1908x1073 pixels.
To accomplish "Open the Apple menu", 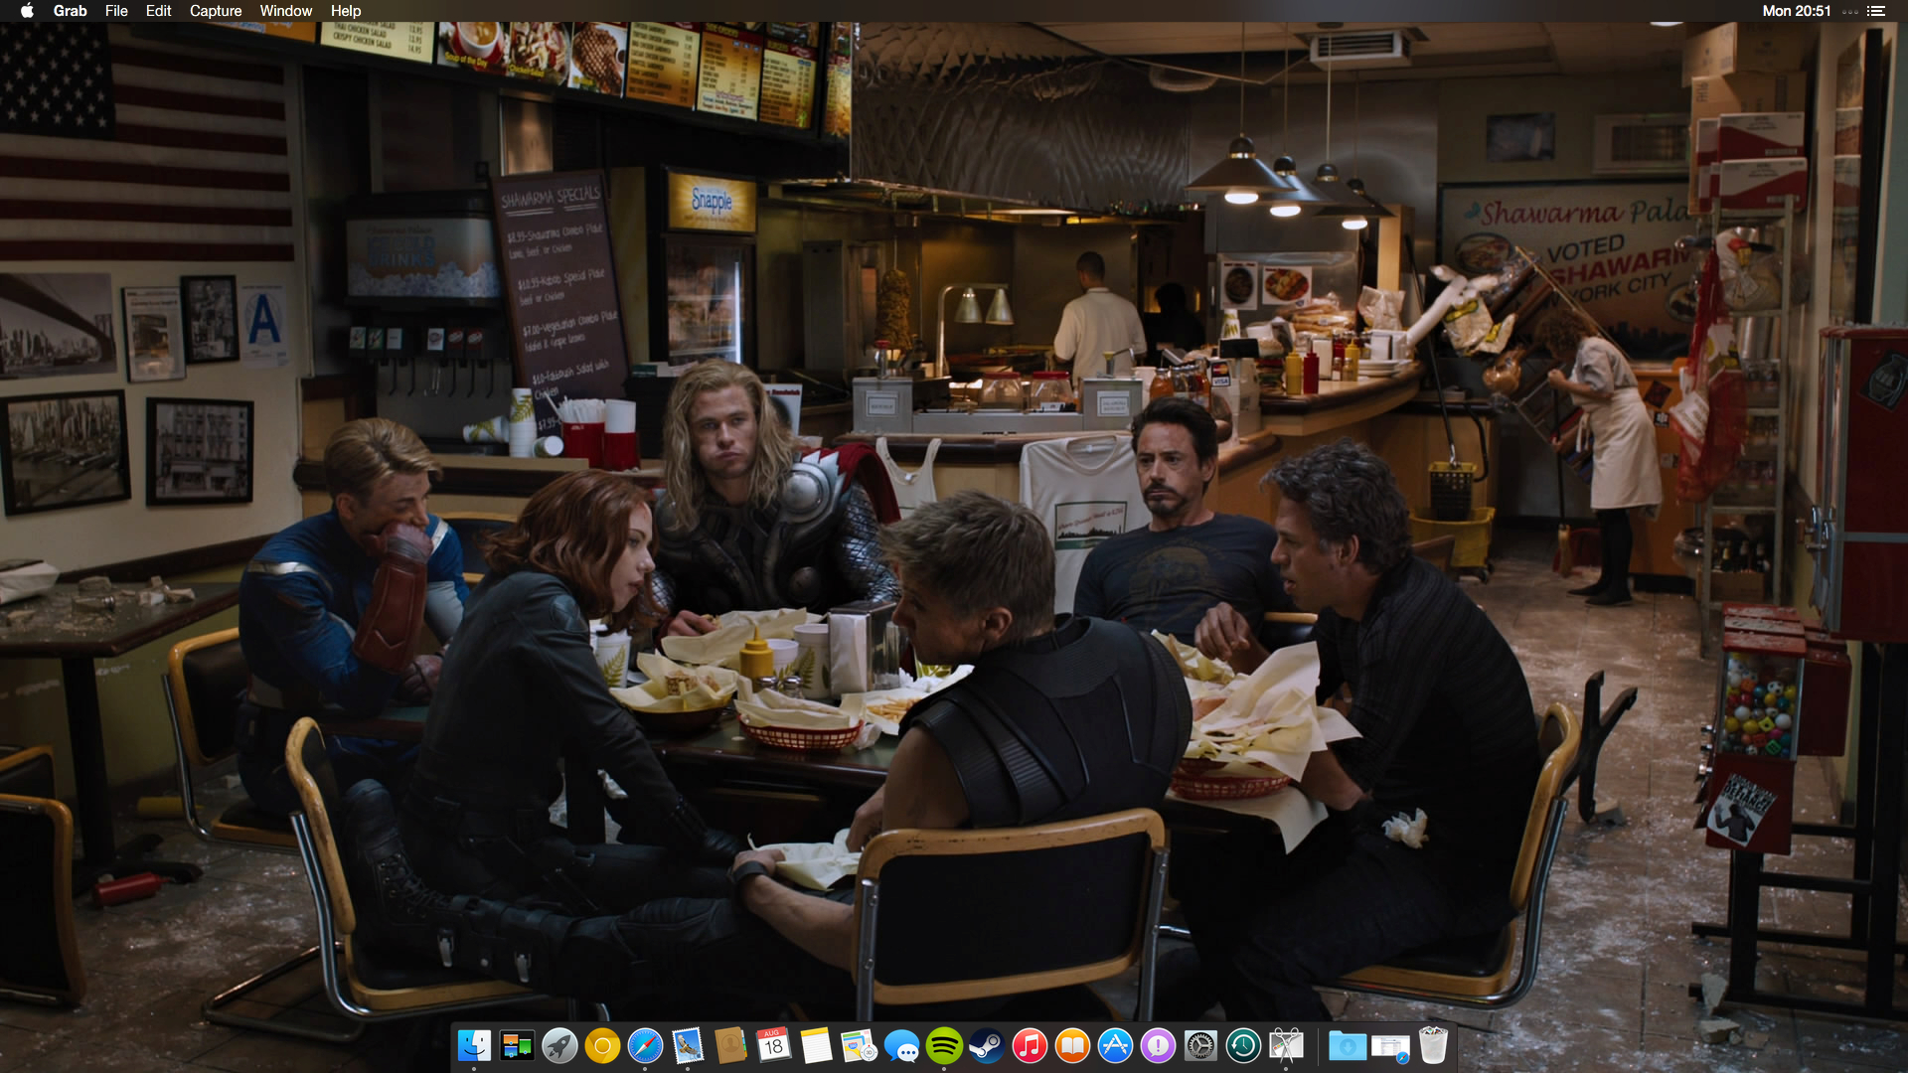I will tap(27, 11).
